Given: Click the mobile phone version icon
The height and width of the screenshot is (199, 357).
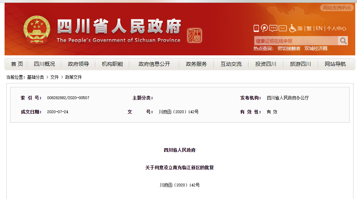Looking at the screenshot, I should click(x=256, y=28).
